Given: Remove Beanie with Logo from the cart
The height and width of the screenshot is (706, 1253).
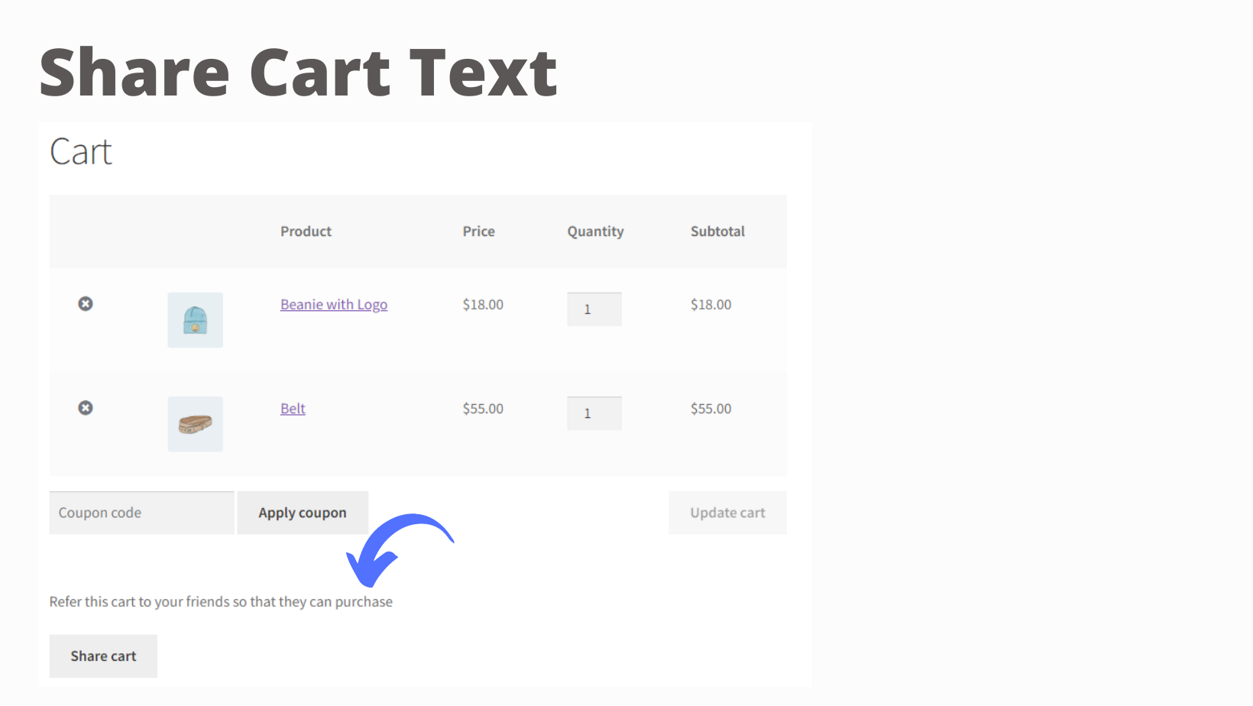Looking at the screenshot, I should pyautogui.click(x=85, y=303).
